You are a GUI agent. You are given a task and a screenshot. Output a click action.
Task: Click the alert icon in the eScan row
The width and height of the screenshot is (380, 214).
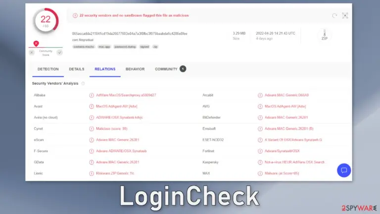click(92, 140)
